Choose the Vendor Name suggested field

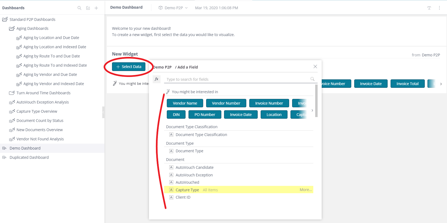pyautogui.click(x=185, y=103)
